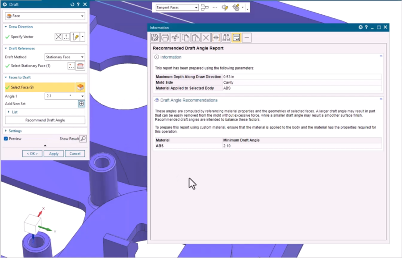Viewport: 402px width, 258px height.
Task: Click the Add New Set plus icon
Action: [x=80, y=104]
